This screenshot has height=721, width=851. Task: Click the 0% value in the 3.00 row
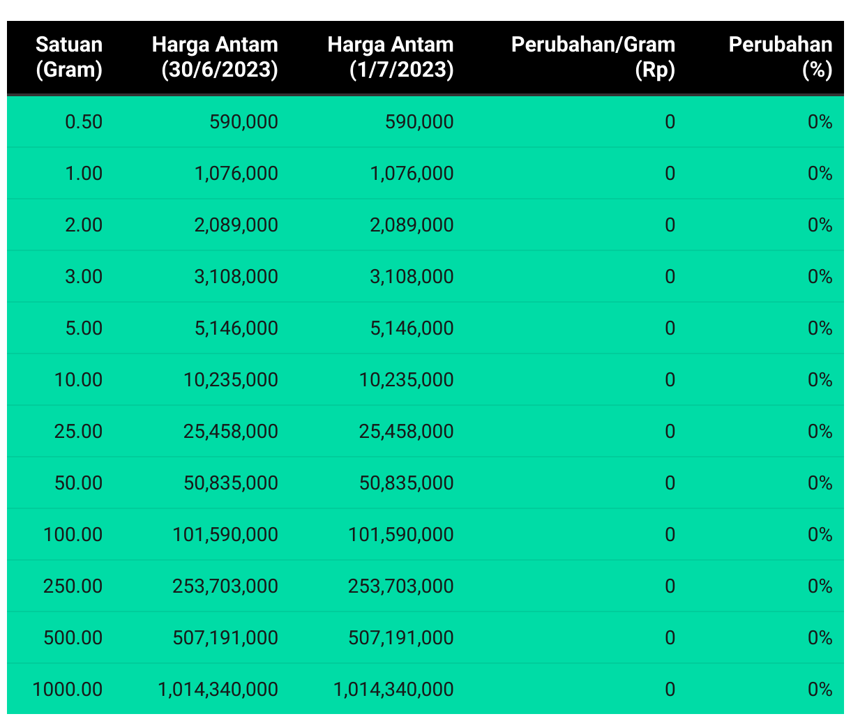(x=820, y=277)
